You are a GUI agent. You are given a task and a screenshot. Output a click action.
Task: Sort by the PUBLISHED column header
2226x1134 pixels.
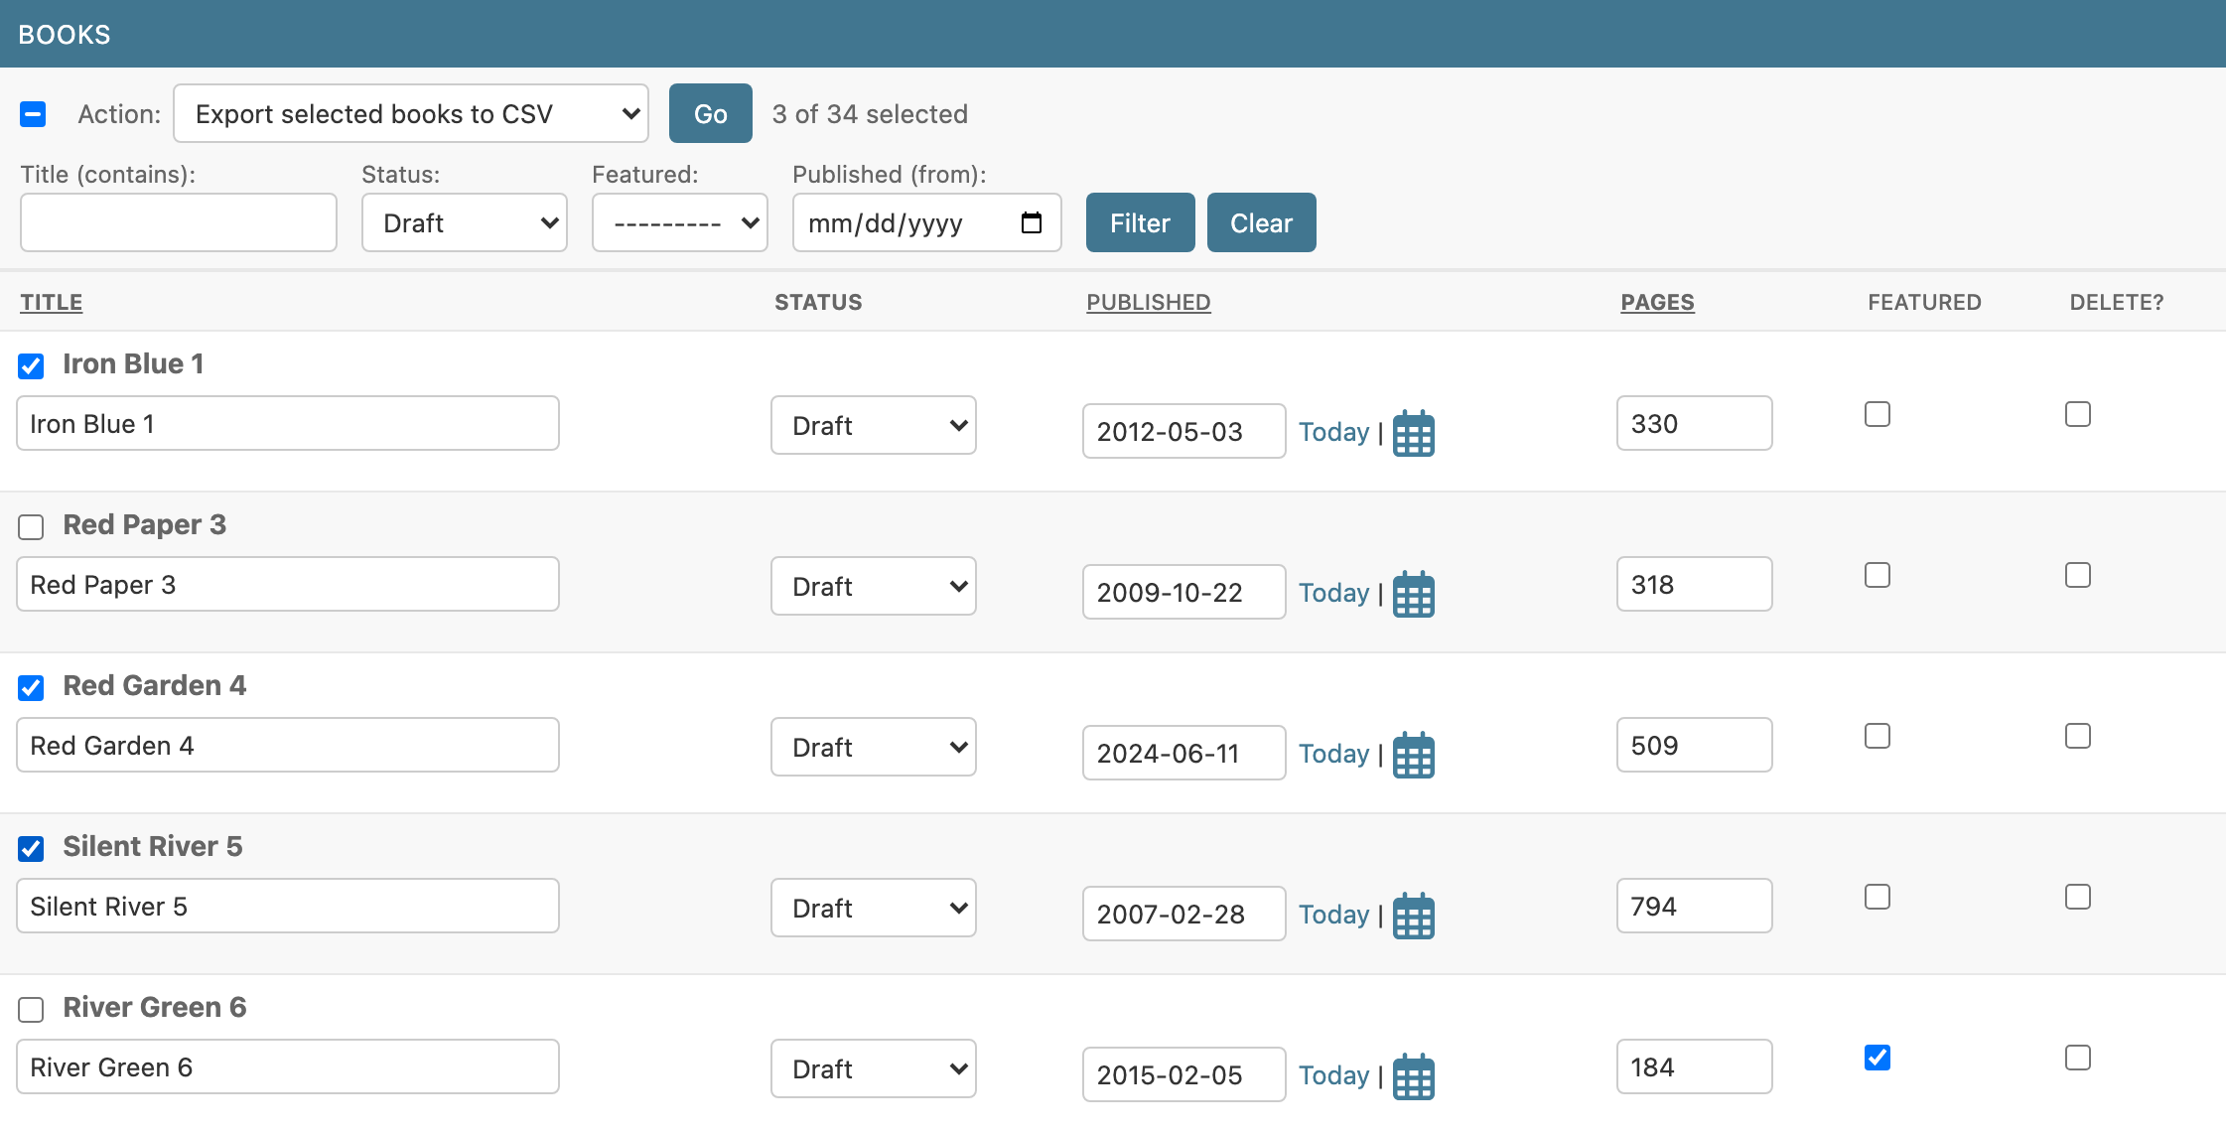(1149, 302)
